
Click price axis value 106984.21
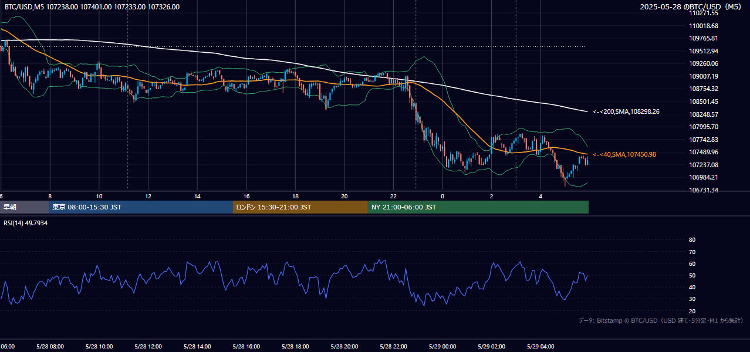coord(705,177)
